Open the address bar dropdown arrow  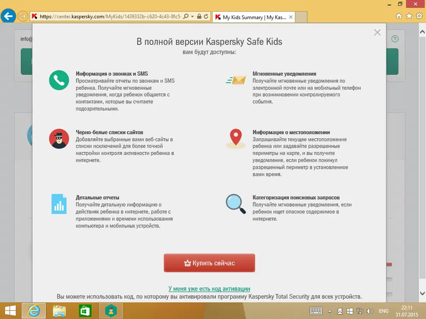click(193, 17)
